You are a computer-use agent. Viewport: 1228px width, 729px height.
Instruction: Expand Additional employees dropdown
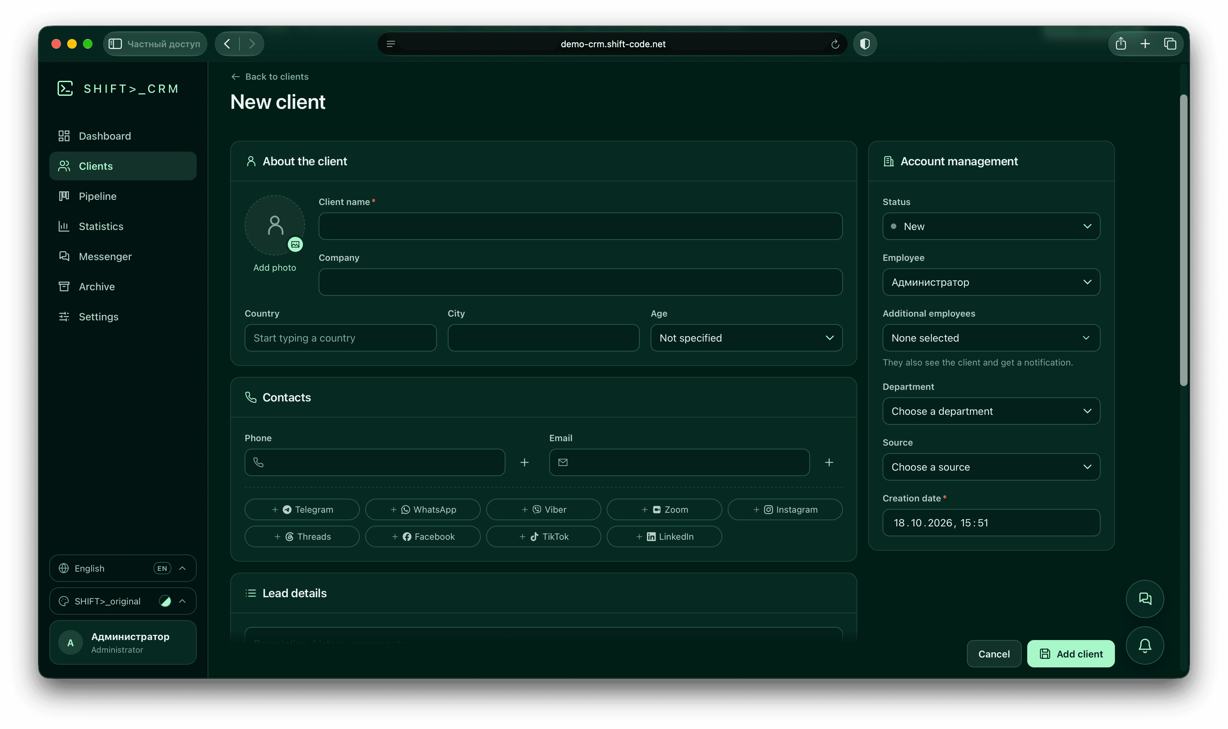(x=991, y=337)
